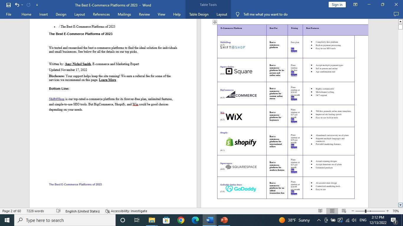This screenshot has width=403, height=226.
Task: Open Ribbon Display Options
Action: 355,5
